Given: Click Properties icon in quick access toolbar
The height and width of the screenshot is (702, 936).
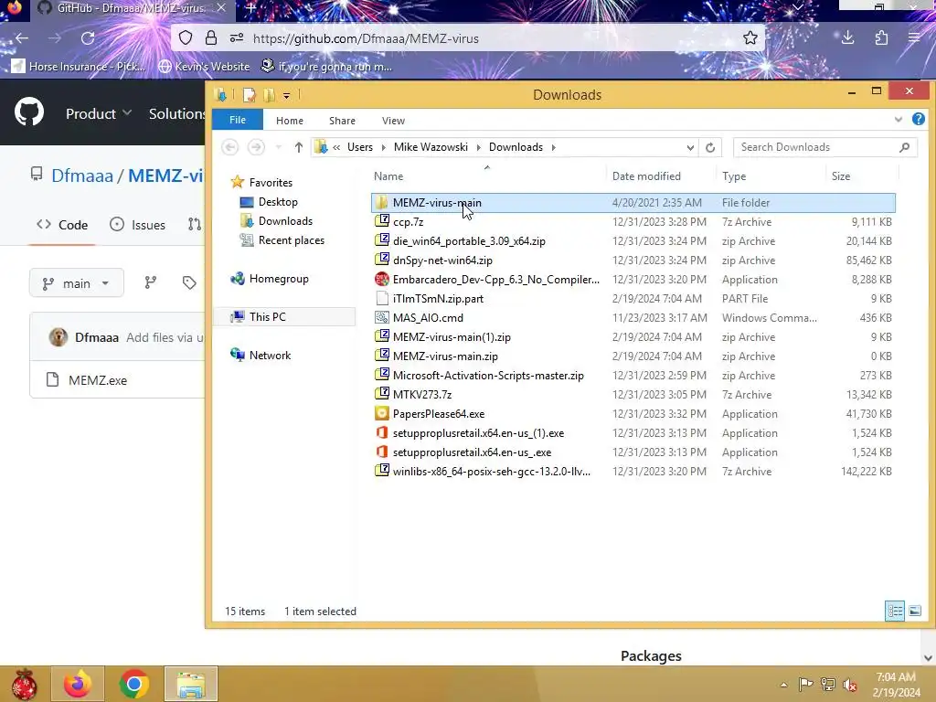Looking at the screenshot, I should pyautogui.click(x=249, y=95).
